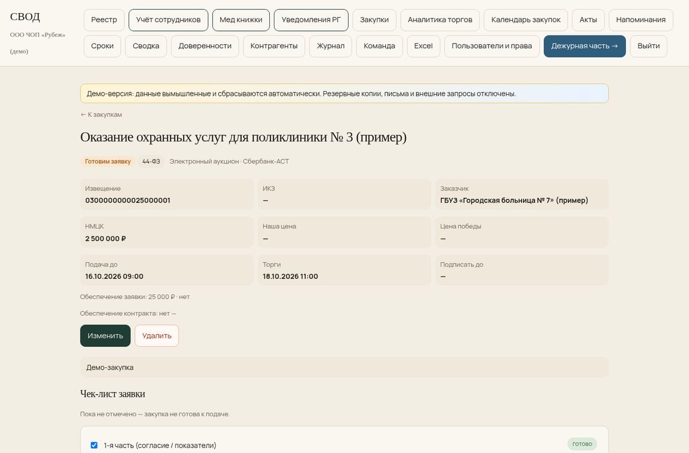
Task: Switch to Дежурная часть
Action: 585,46
